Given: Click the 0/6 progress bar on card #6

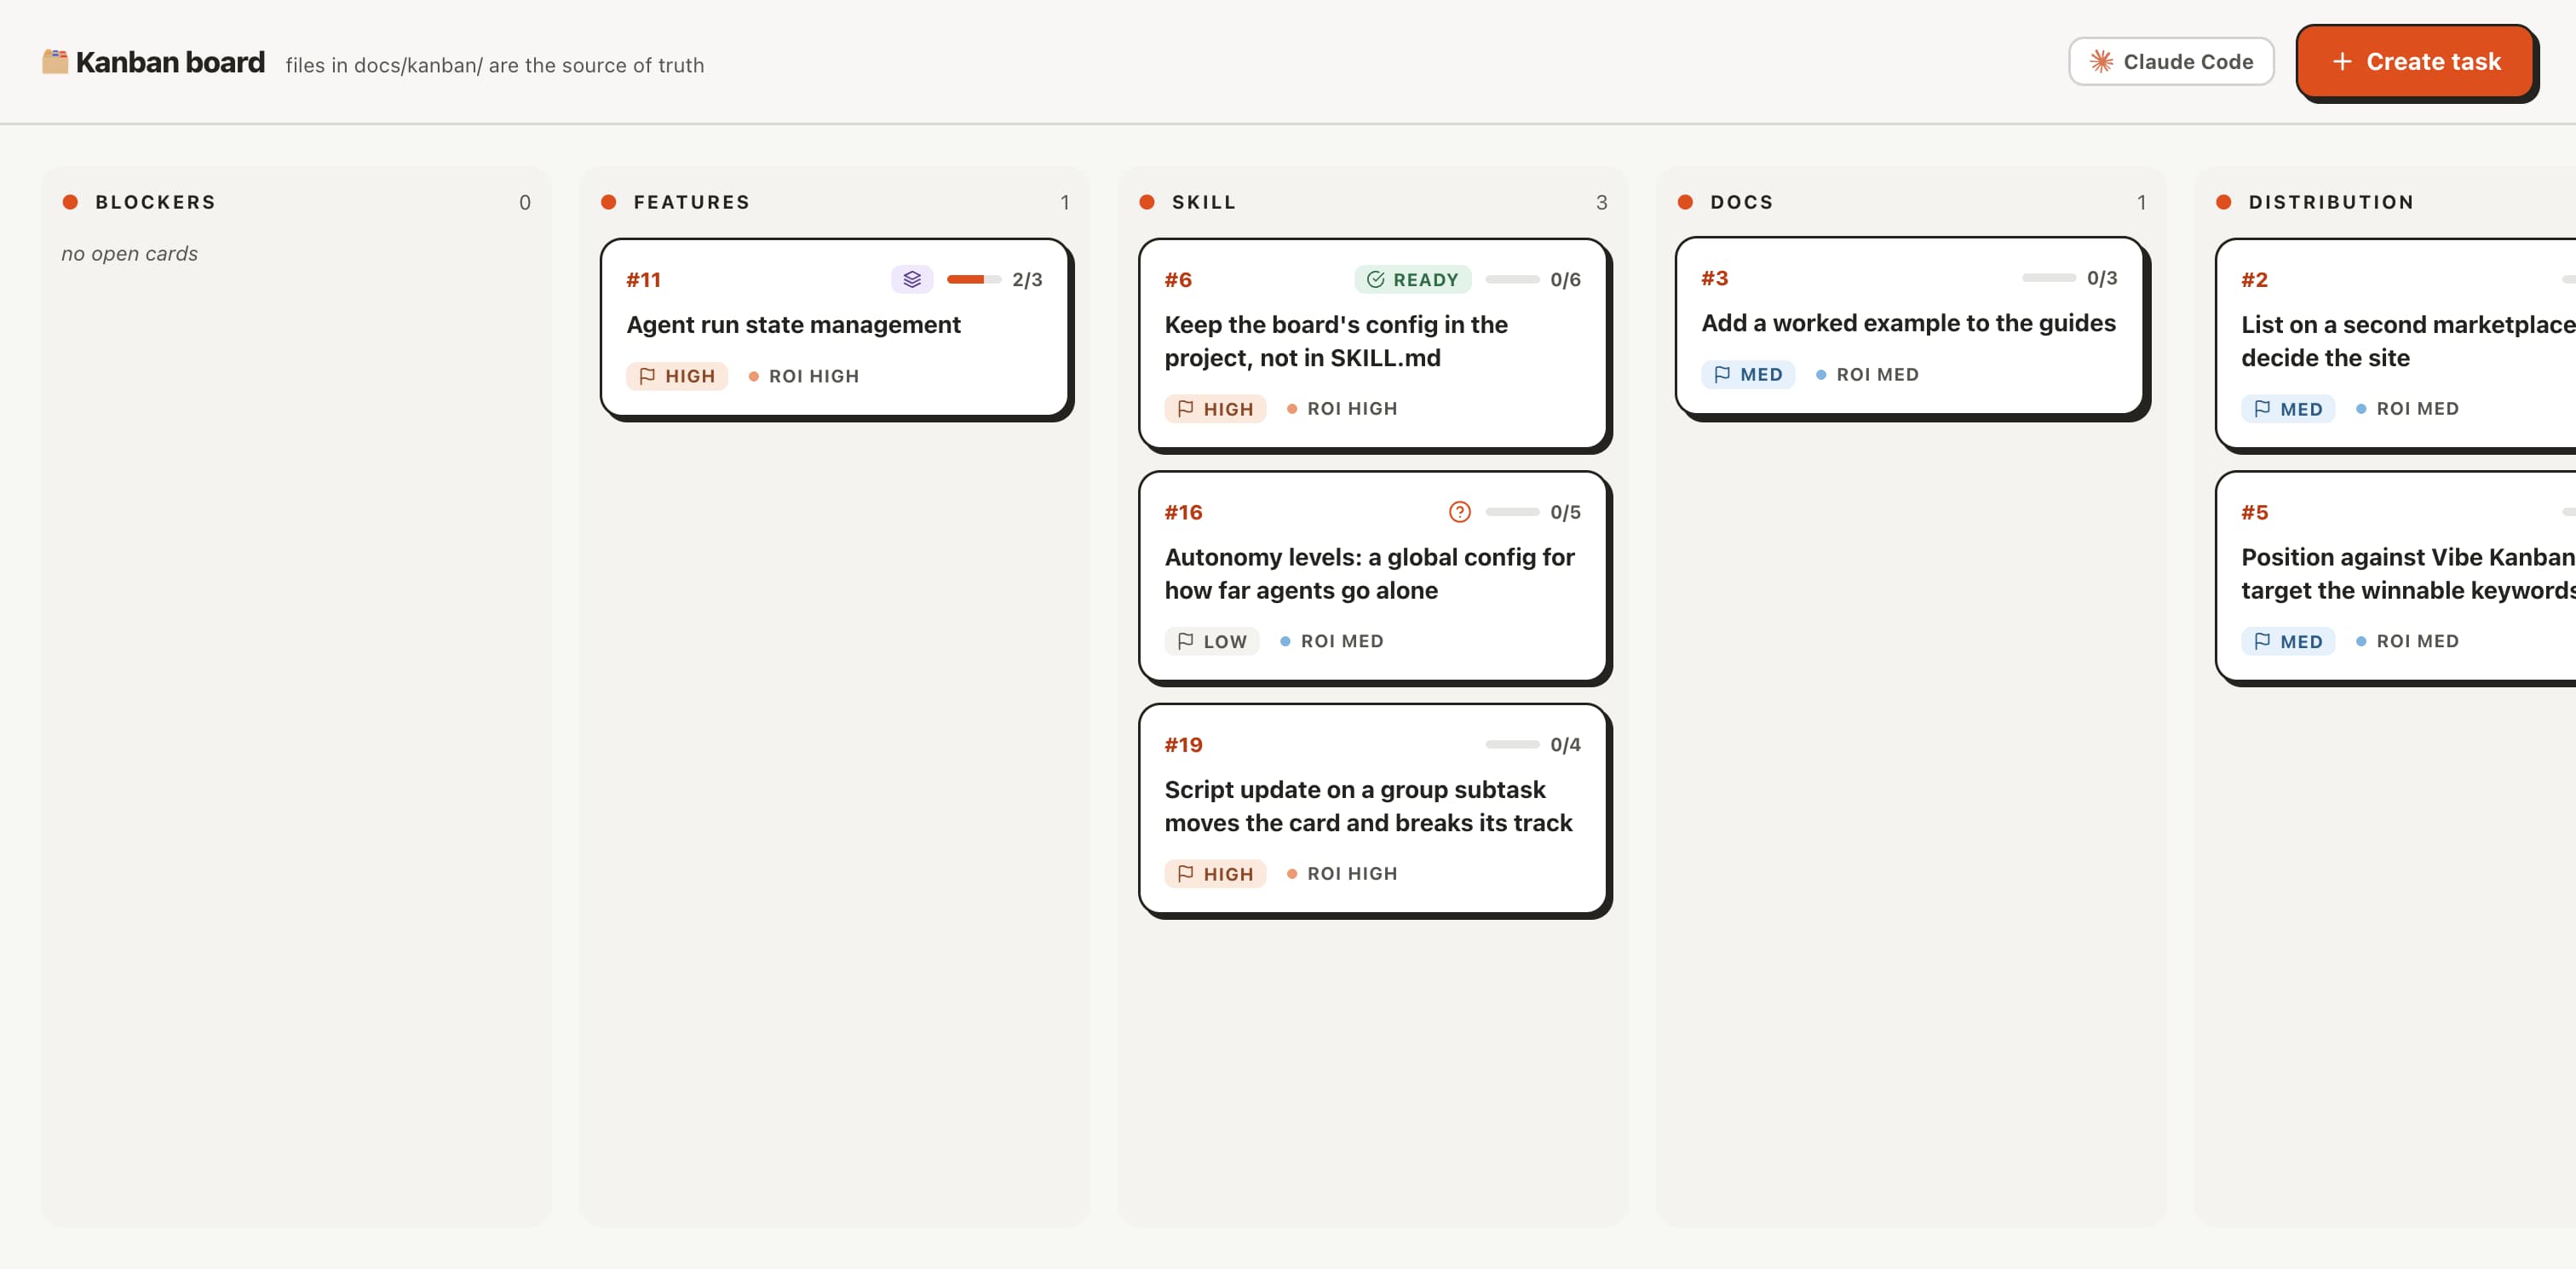Looking at the screenshot, I should pos(1512,280).
